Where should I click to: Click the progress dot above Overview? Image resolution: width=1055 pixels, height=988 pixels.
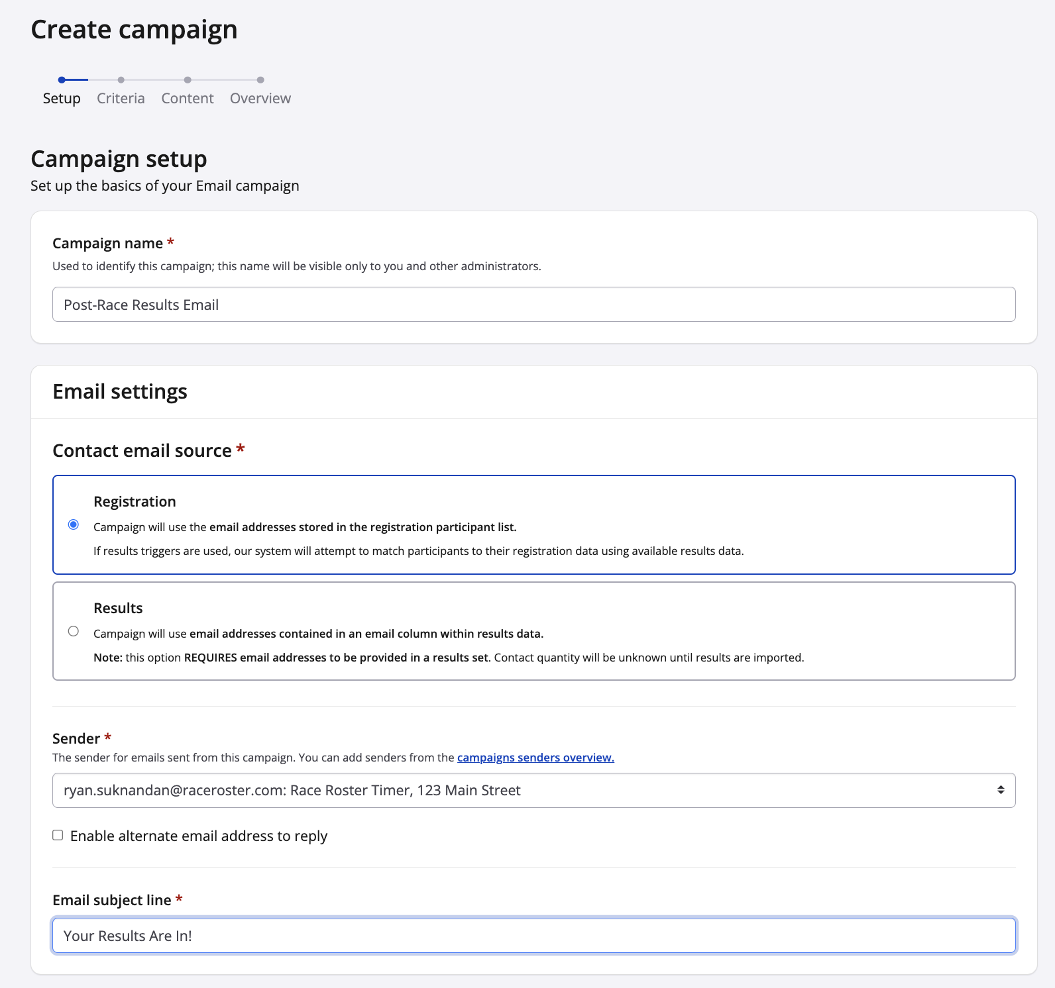click(x=260, y=80)
